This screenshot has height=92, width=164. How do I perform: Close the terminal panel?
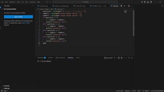pyautogui.click(x=132, y=58)
